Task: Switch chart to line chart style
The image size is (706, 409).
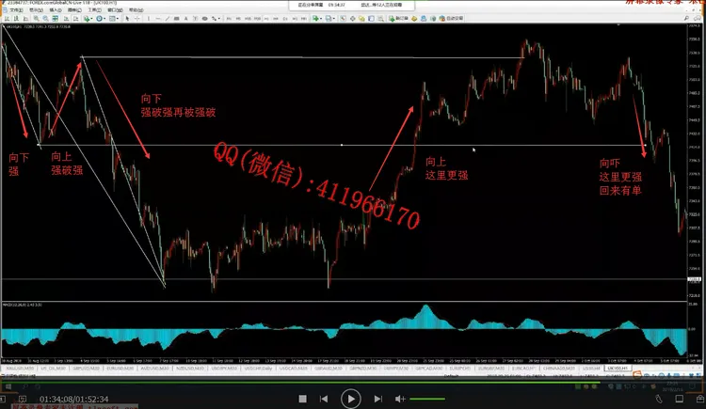Action: (25, 19)
